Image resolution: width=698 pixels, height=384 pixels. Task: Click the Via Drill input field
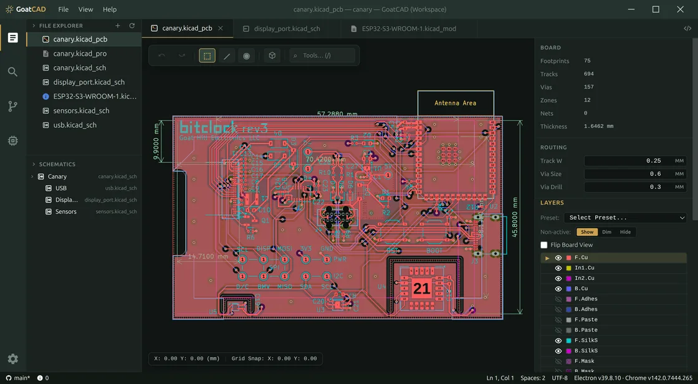coord(635,187)
